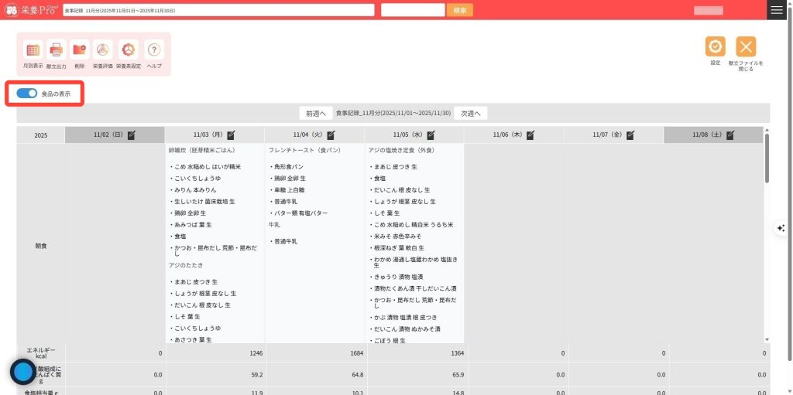Toggle the 食品の表示 switch off
The height and width of the screenshot is (395, 793).
[27, 94]
